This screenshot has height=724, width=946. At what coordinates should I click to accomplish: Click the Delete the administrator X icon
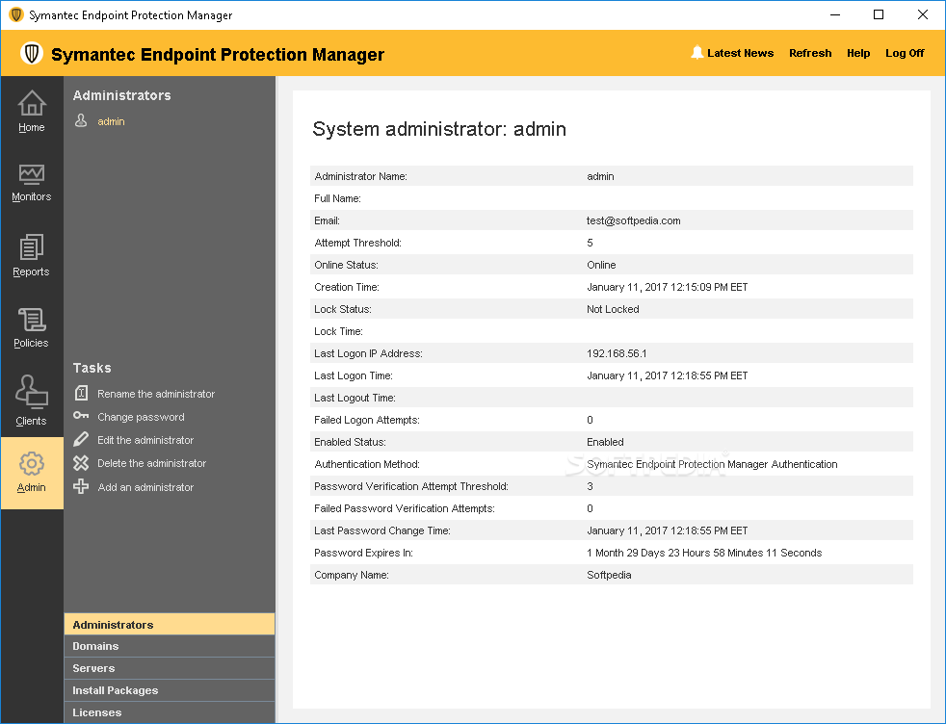[x=82, y=463]
